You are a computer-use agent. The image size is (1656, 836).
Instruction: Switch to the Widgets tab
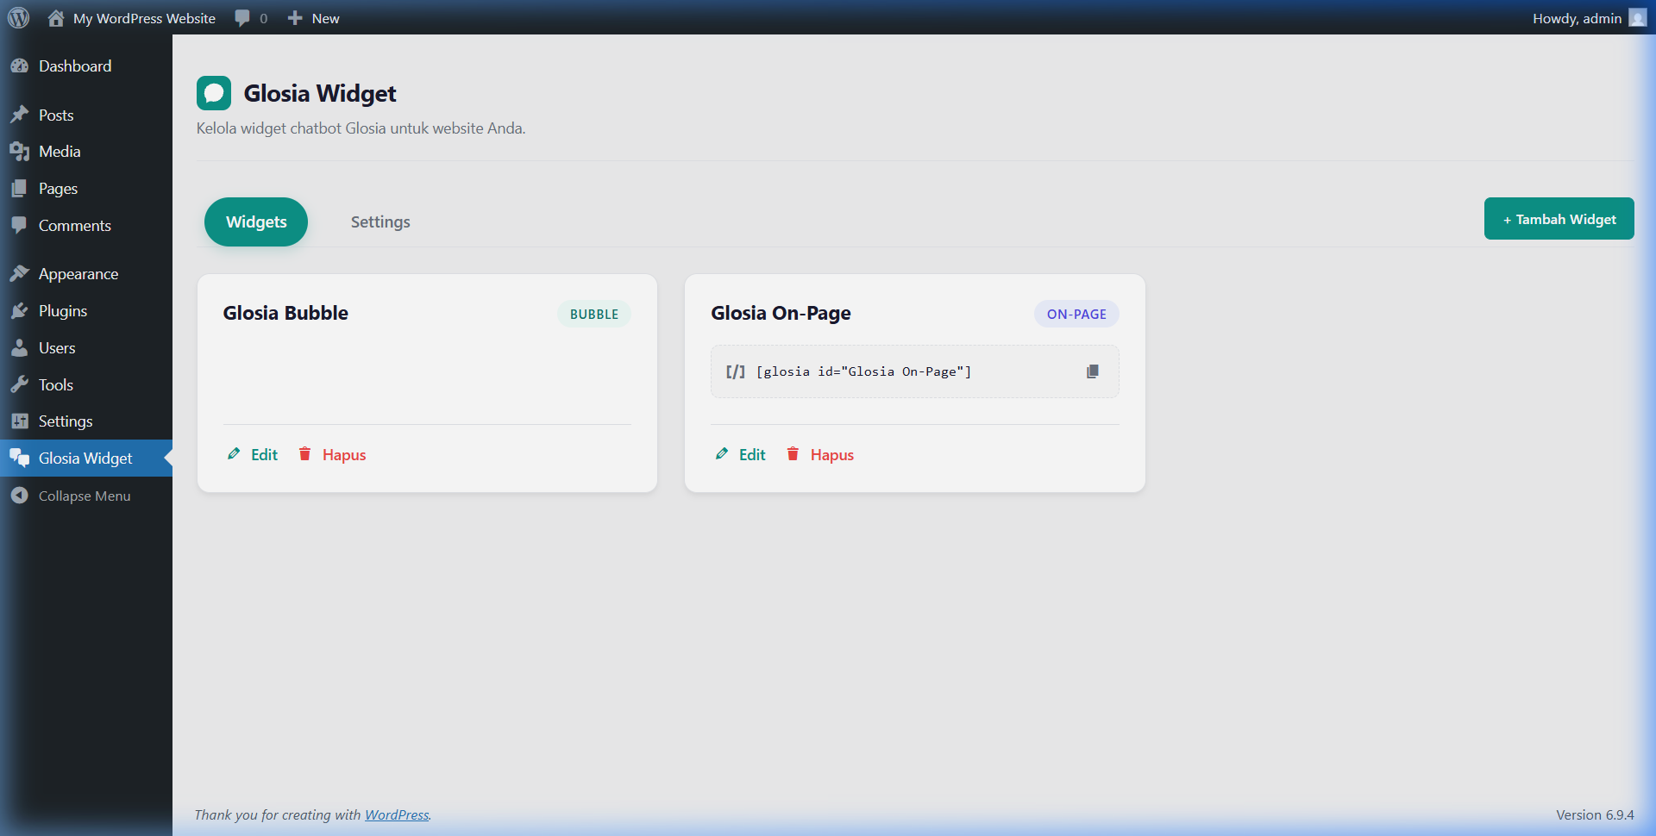pos(256,221)
